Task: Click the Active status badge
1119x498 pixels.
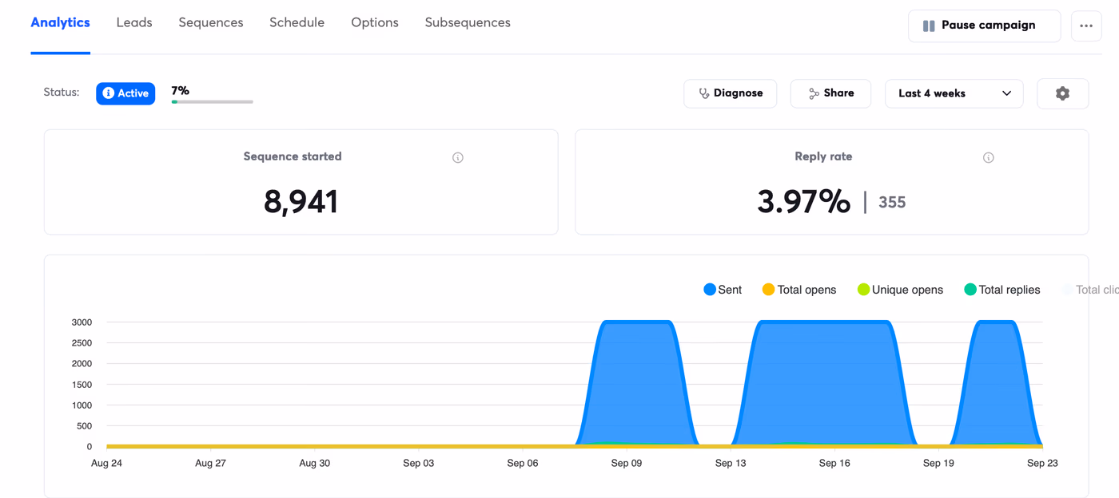Action: coord(125,93)
